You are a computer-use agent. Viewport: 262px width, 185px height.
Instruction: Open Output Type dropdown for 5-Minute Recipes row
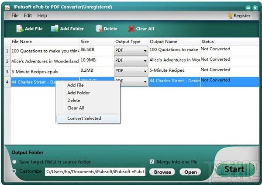131,71
